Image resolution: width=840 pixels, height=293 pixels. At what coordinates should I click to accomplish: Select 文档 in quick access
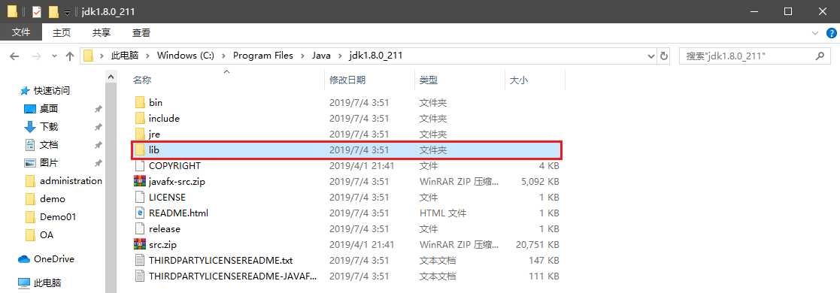[x=49, y=145]
